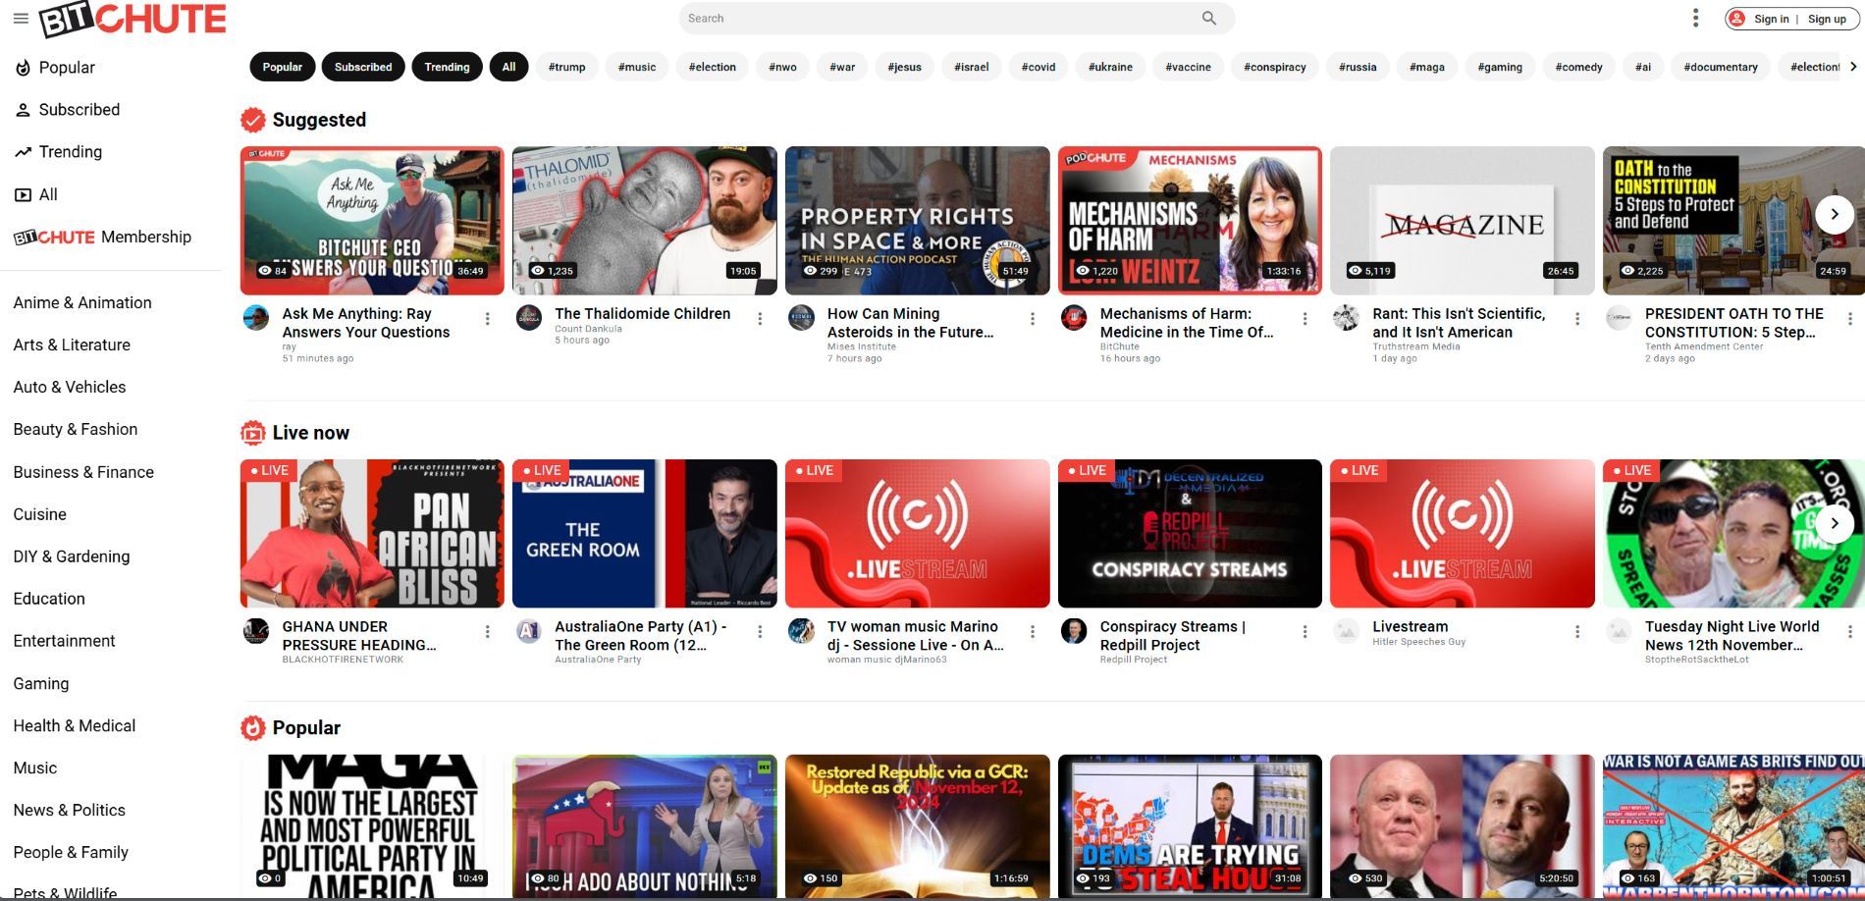
Task: Click the search magnifier icon
Action: click(1209, 19)
